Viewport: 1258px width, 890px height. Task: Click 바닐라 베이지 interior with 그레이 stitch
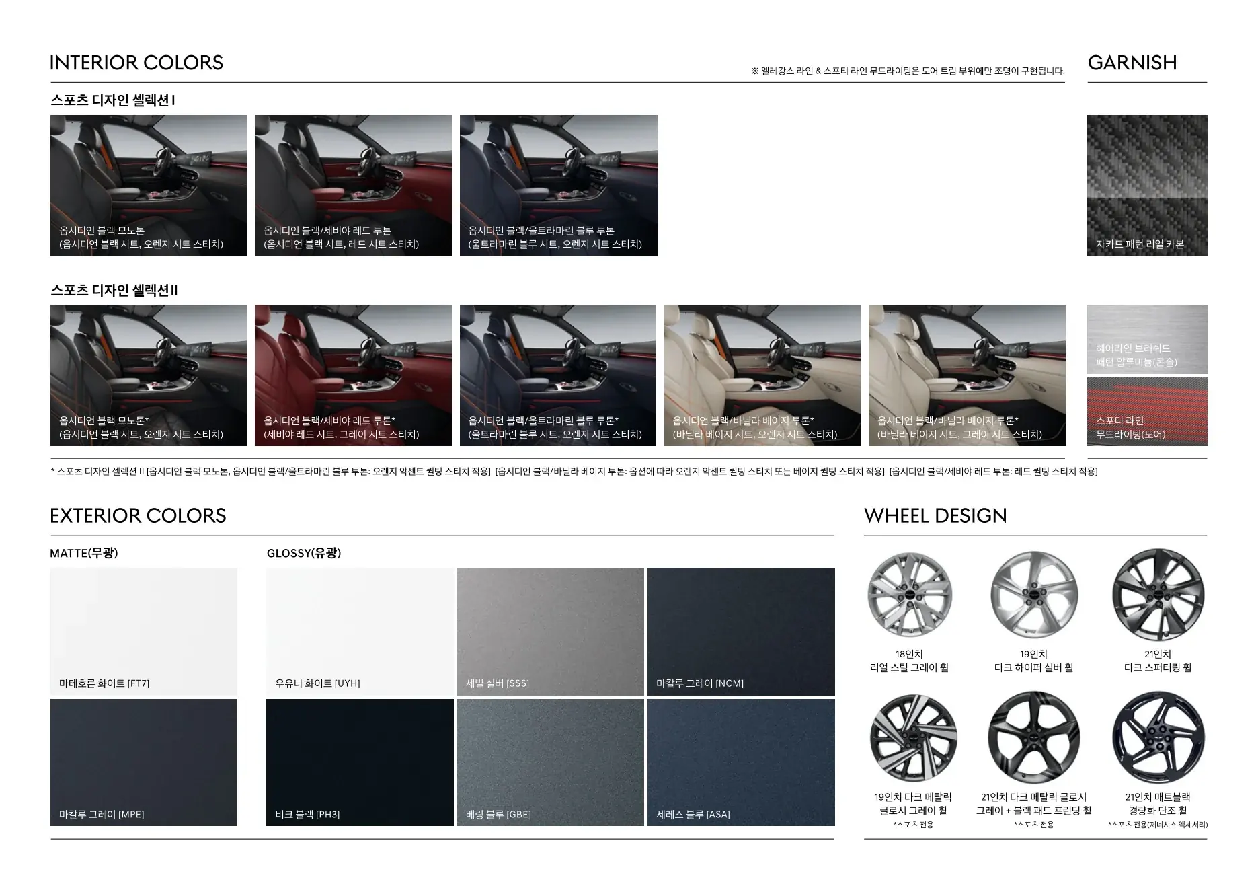coord(967,375)
